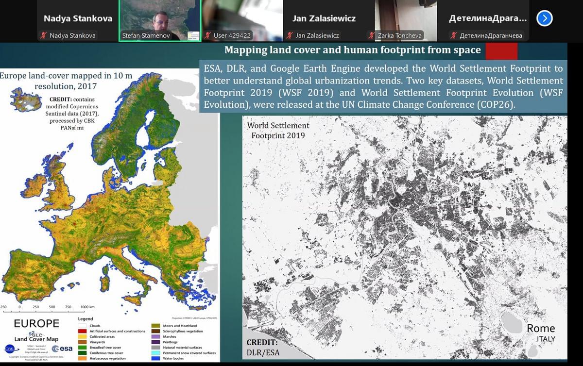This screenshot has height=366, width=583.
Task: Click the slide title 'Mapping land cover and human footprint'
Action: click(353, 50)
